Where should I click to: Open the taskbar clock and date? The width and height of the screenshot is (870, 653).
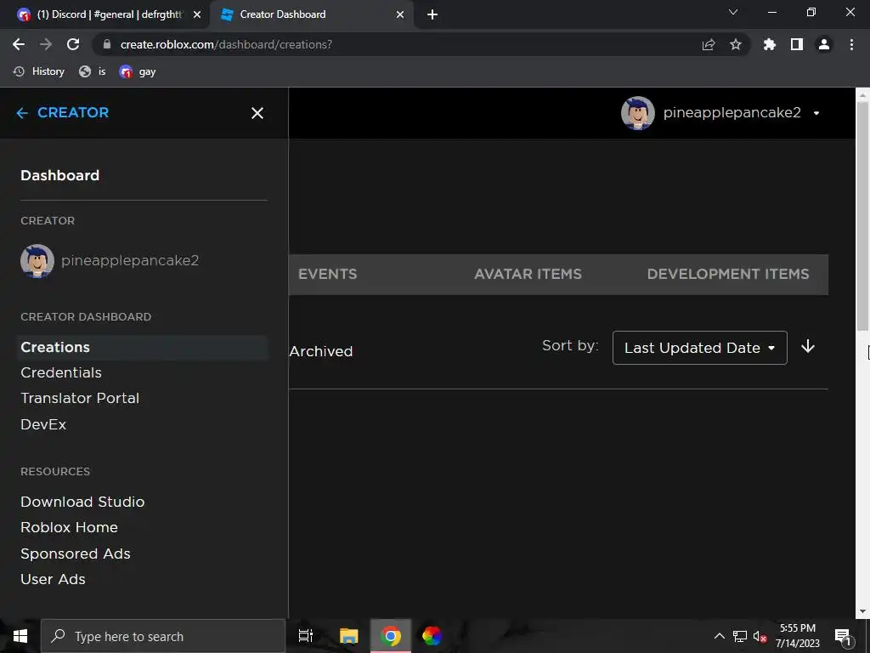(x=797, y=636)
